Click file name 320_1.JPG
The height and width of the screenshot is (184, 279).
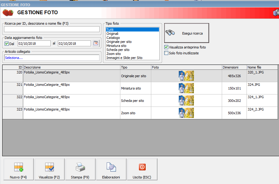click(x=256, y=72)
